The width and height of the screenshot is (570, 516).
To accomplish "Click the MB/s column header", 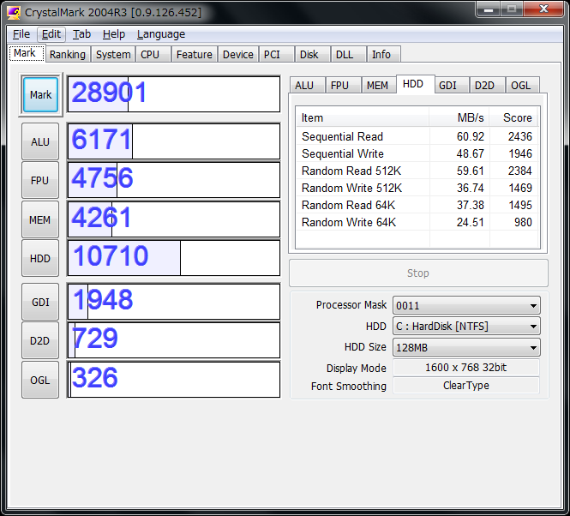I will pyautogui.click(x=459, y=117).
